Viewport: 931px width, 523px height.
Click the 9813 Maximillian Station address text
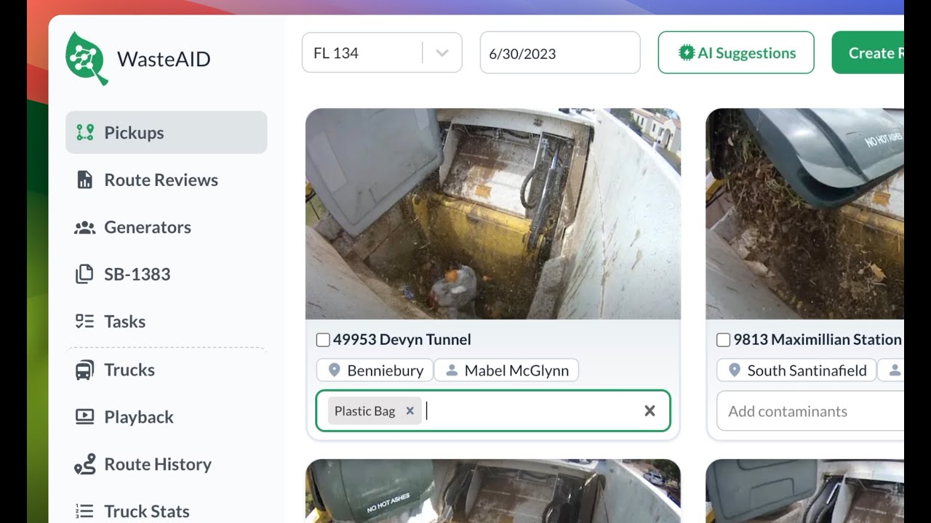(818, 339)
